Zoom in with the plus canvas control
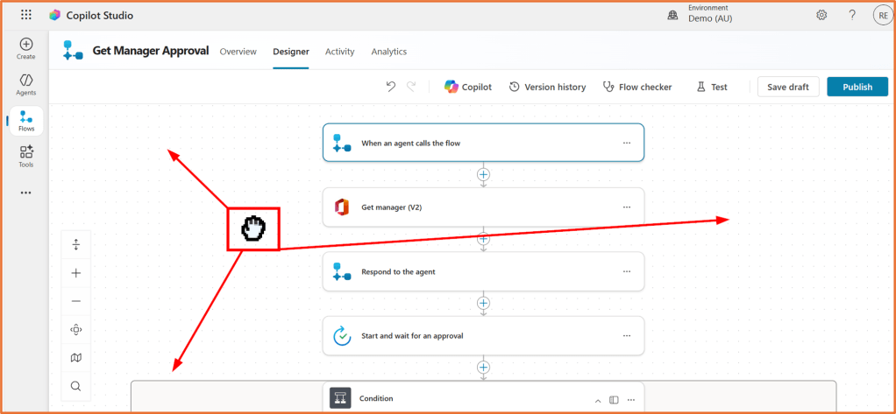896x414 pixels. coord(76,273)
